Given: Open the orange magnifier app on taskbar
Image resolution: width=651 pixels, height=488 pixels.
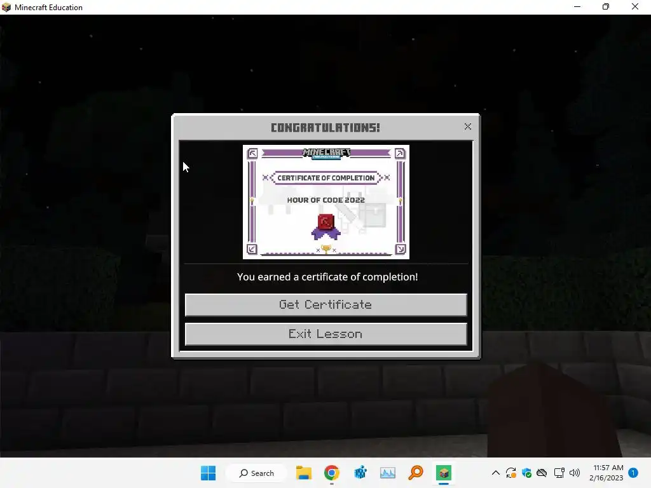Looking at the screenshot, I should (x=416, y=473).
